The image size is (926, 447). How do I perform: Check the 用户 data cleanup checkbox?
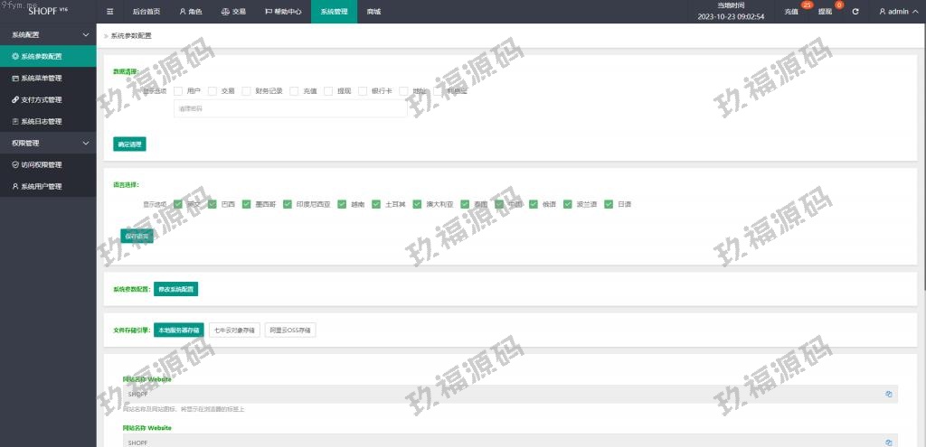pyautogui.click(x=178, y=91)
